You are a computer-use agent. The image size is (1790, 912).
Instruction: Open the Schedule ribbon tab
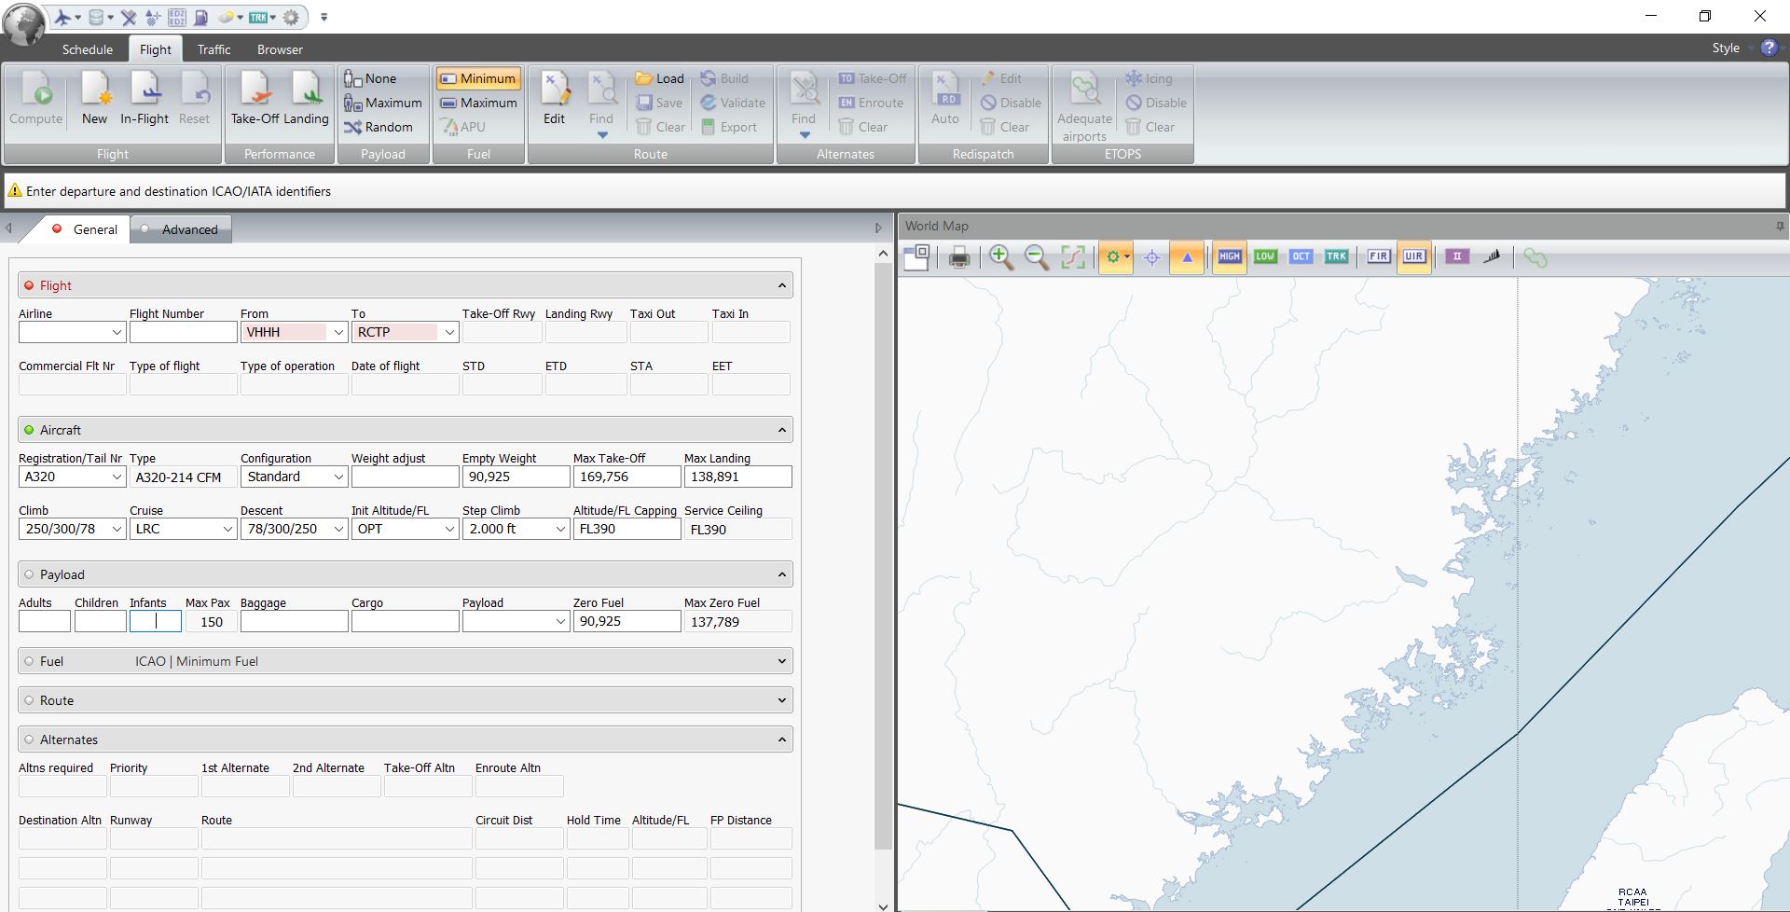click(88, 49)
